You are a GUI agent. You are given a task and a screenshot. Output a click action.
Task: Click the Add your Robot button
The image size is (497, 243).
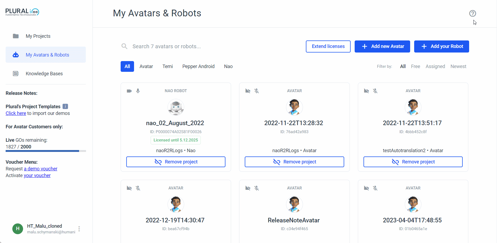(x=442, y=46)
